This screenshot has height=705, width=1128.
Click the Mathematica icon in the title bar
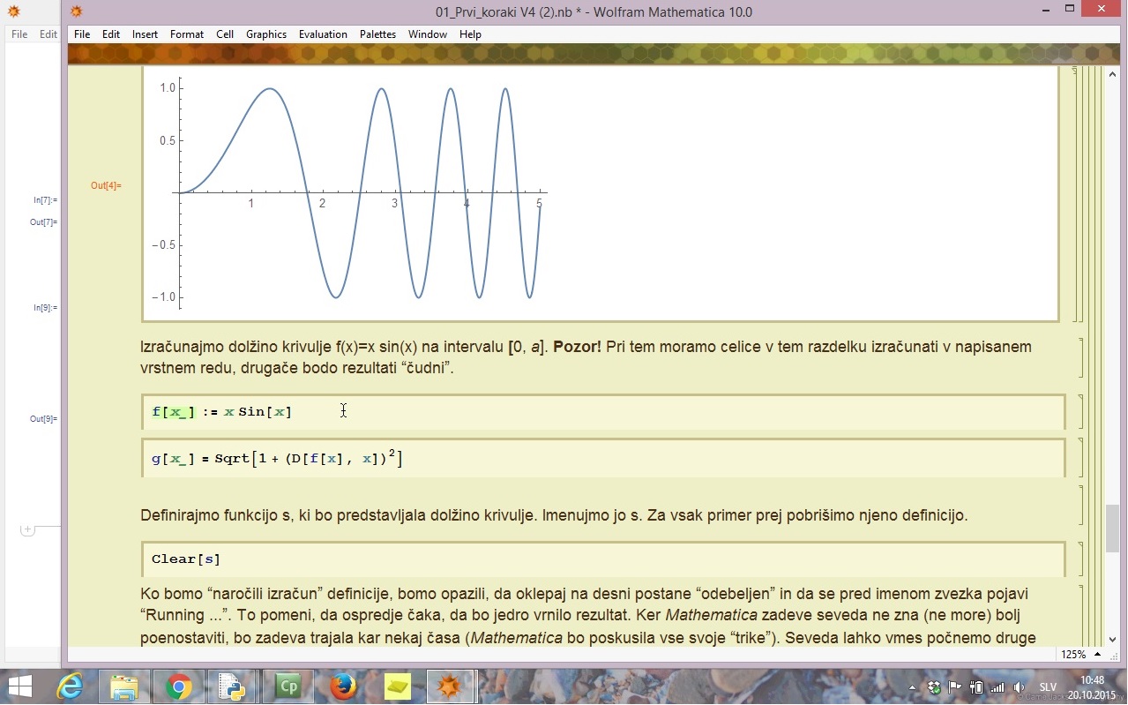pyautogui.click(x=77, y=11)
